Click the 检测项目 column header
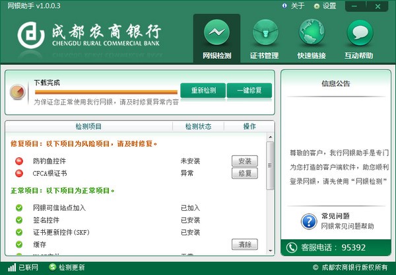396x275 pixels. [x=88, y=126]
